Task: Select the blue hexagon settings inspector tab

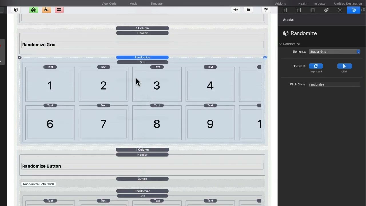Action: tap(354, 10)
